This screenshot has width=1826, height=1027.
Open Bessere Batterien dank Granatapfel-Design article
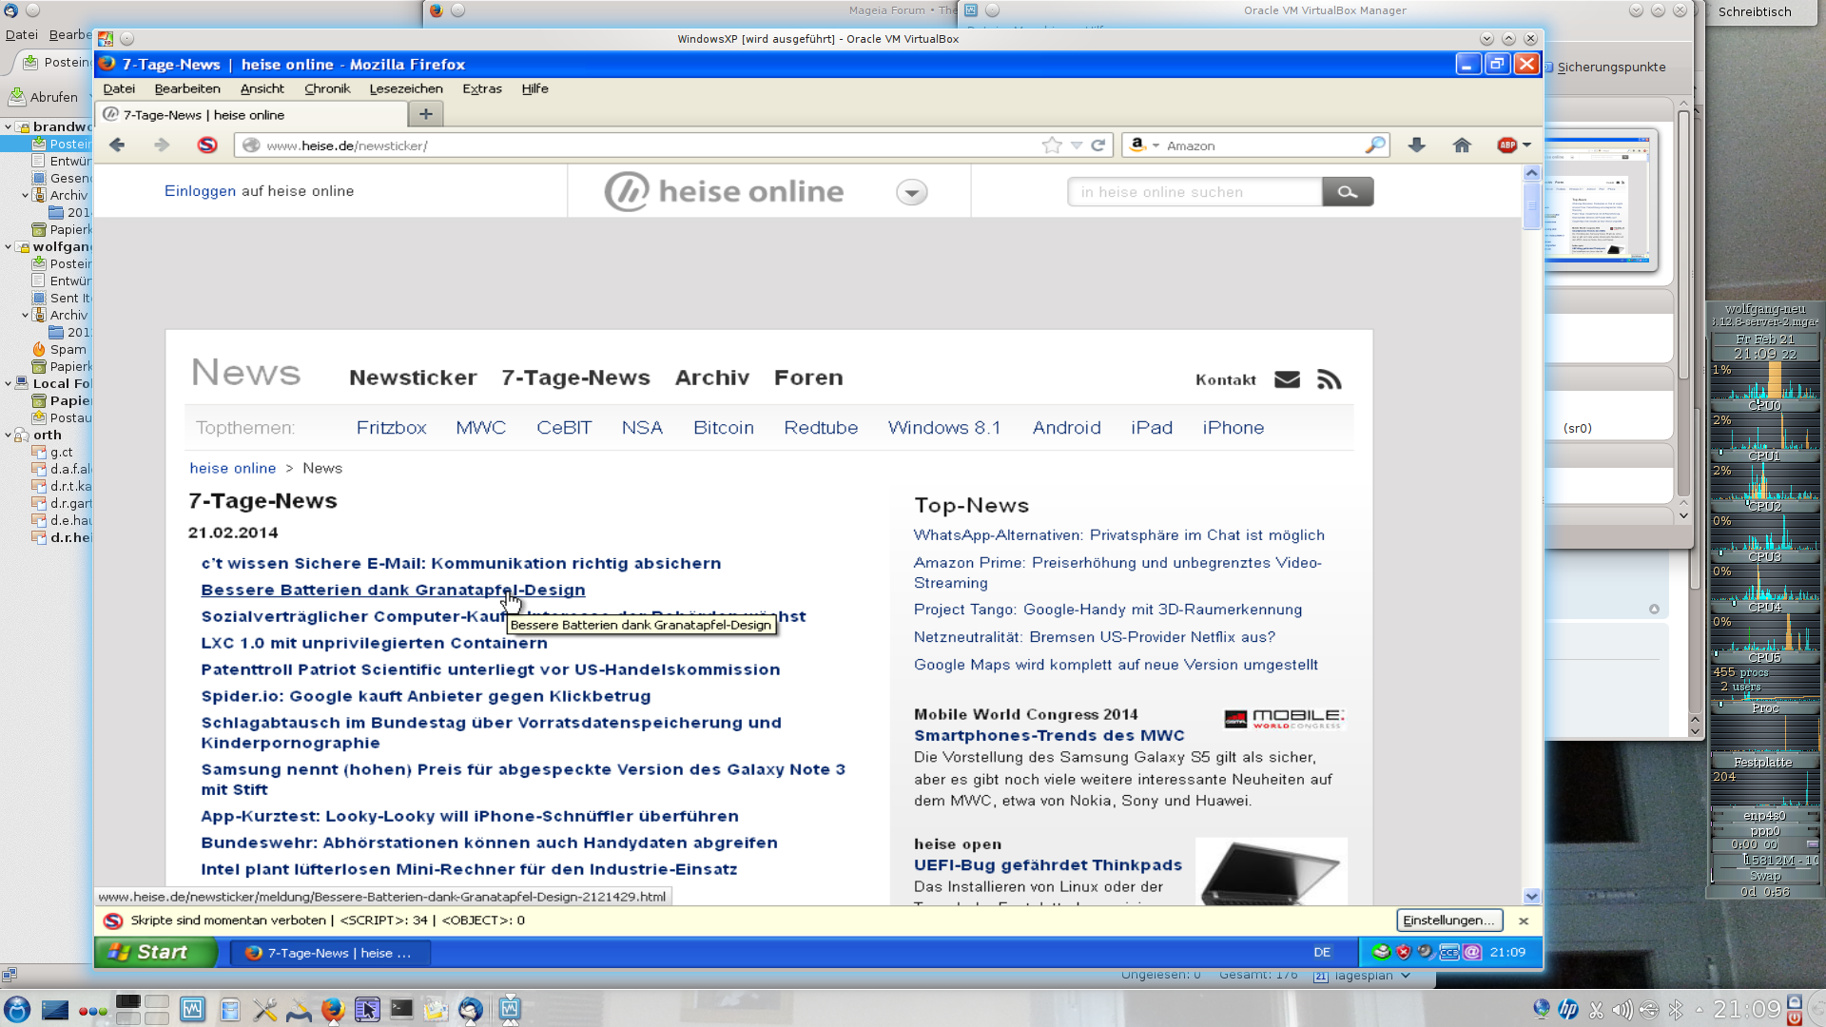[393, 590]
